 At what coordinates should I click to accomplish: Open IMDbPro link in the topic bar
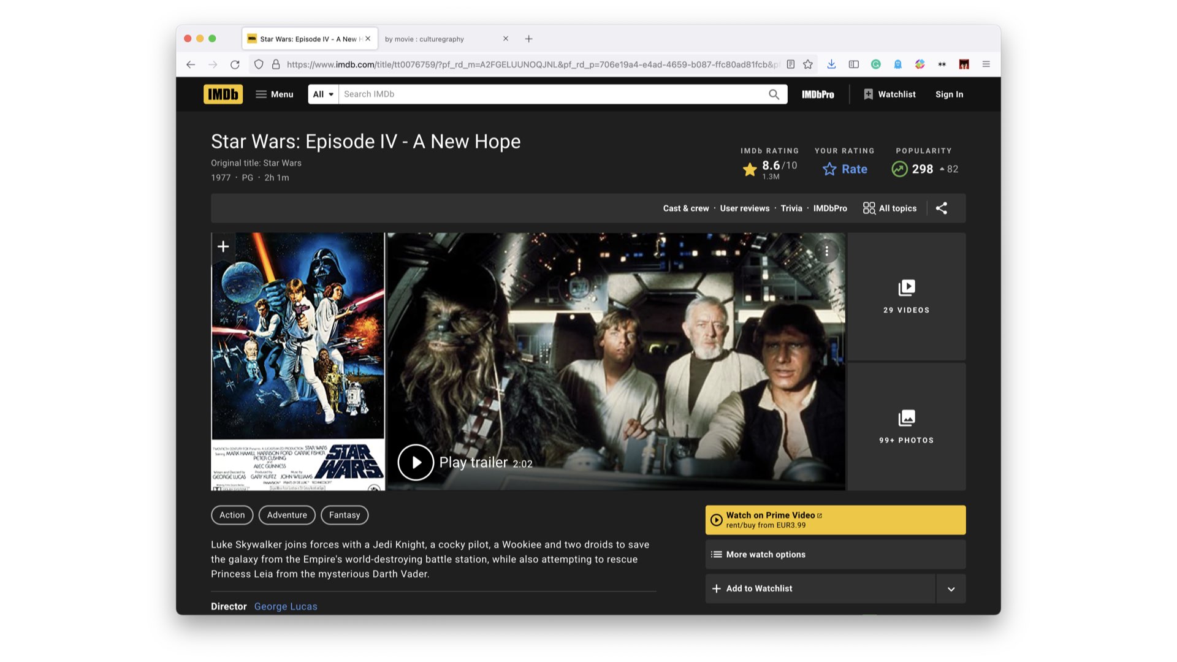(830, 208)
